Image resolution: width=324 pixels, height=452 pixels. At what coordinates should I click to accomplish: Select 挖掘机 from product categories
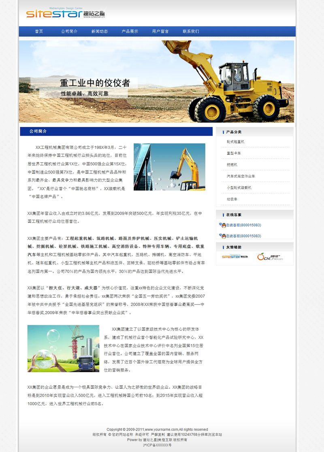(x=232, y=165)
